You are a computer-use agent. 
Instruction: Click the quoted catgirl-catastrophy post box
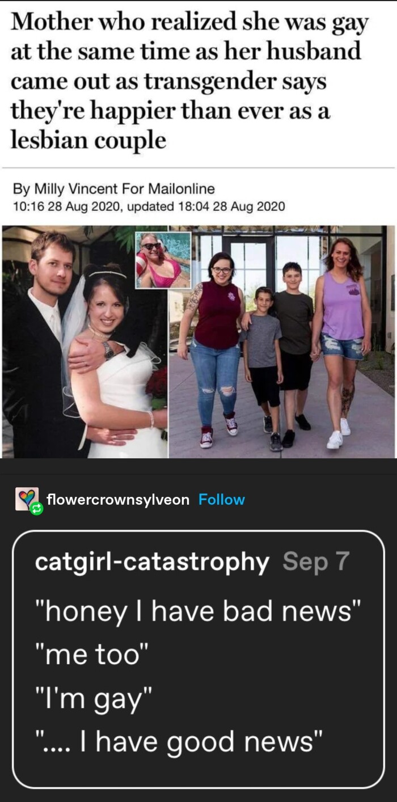(198, 659)
